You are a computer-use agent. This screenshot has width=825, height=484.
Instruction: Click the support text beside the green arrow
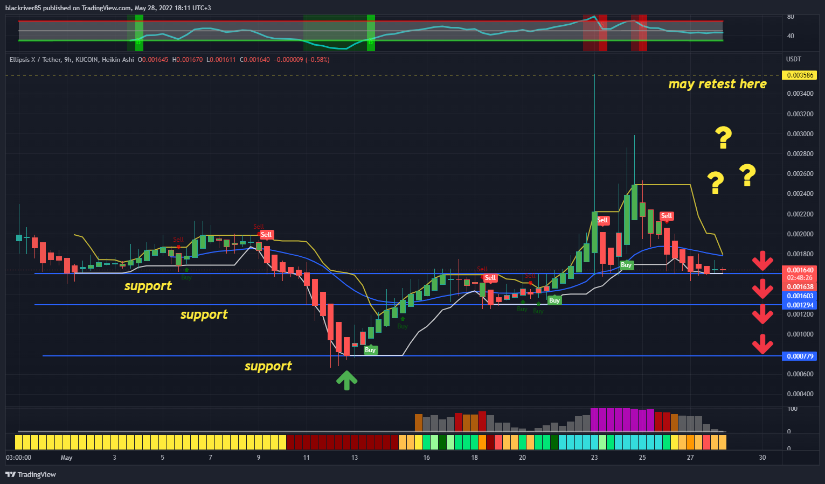(268, 366)
